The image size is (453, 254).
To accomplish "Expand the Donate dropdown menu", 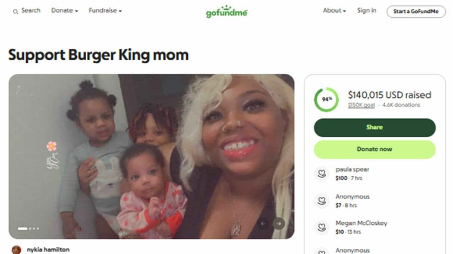I will [x=65, y=11].
